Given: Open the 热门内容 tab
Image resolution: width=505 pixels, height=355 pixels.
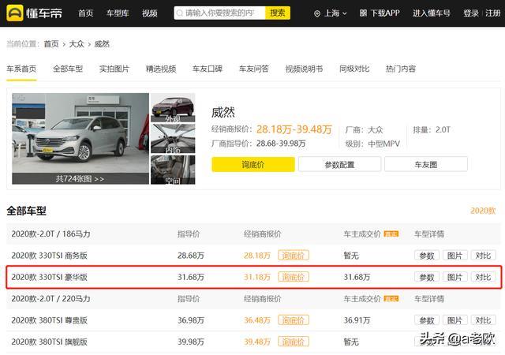Looking at the screenshot, I should (401, 69).
